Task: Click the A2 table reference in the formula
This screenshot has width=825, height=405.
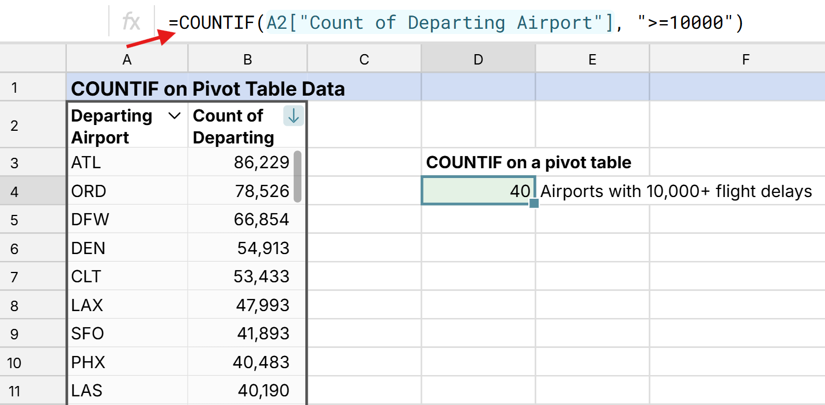Action: [277, 22]
